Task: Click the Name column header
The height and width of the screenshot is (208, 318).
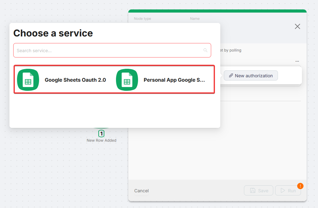Action: (x=194, y=19)
